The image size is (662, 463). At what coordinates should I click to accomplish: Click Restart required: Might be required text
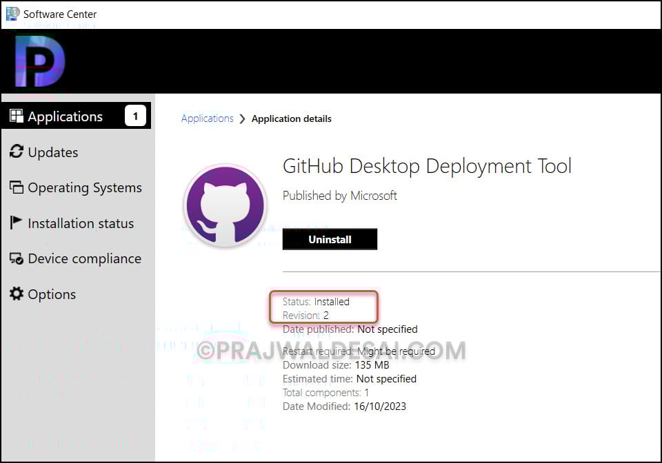coord(359,351)
